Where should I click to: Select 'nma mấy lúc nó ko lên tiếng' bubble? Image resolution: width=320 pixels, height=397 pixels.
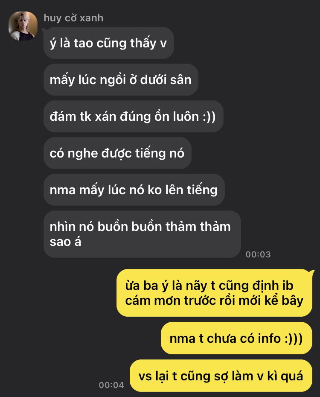pos(134,190)
